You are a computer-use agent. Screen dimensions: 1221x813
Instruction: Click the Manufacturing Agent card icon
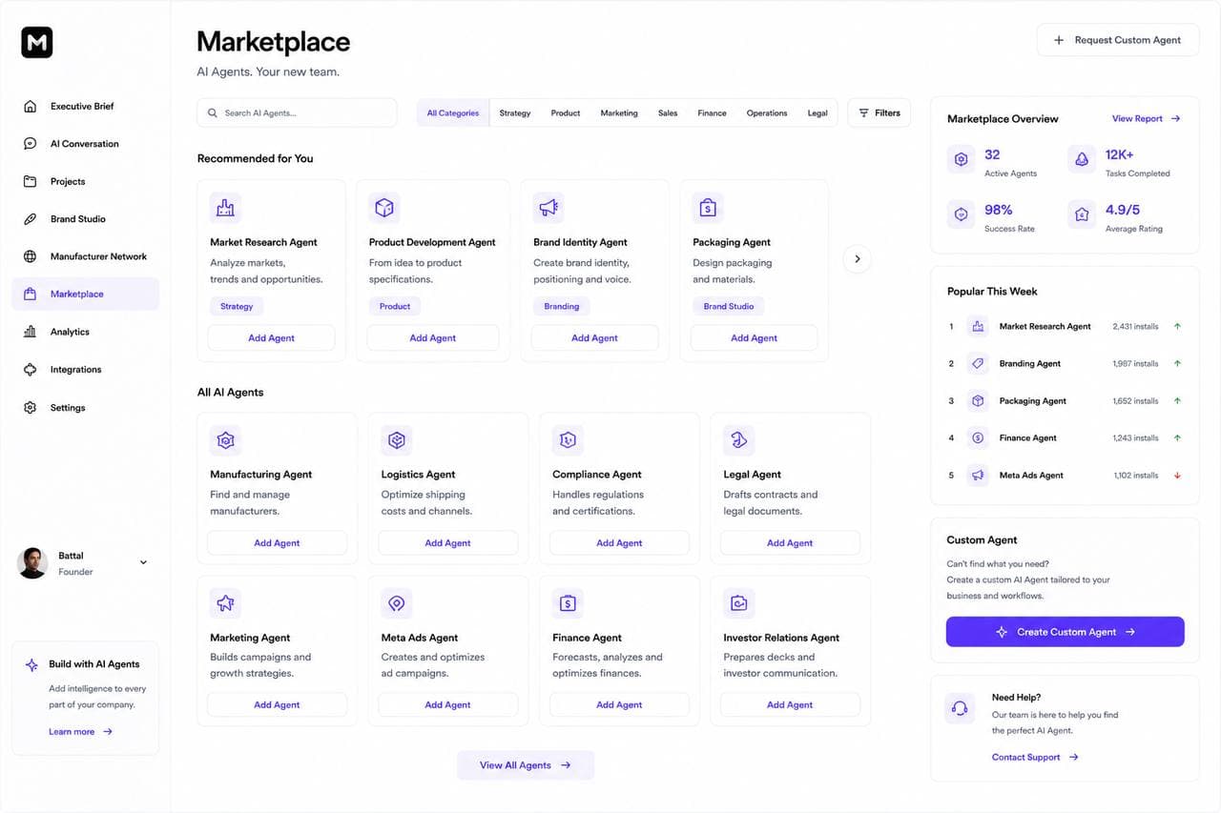(x=225, y=440)
